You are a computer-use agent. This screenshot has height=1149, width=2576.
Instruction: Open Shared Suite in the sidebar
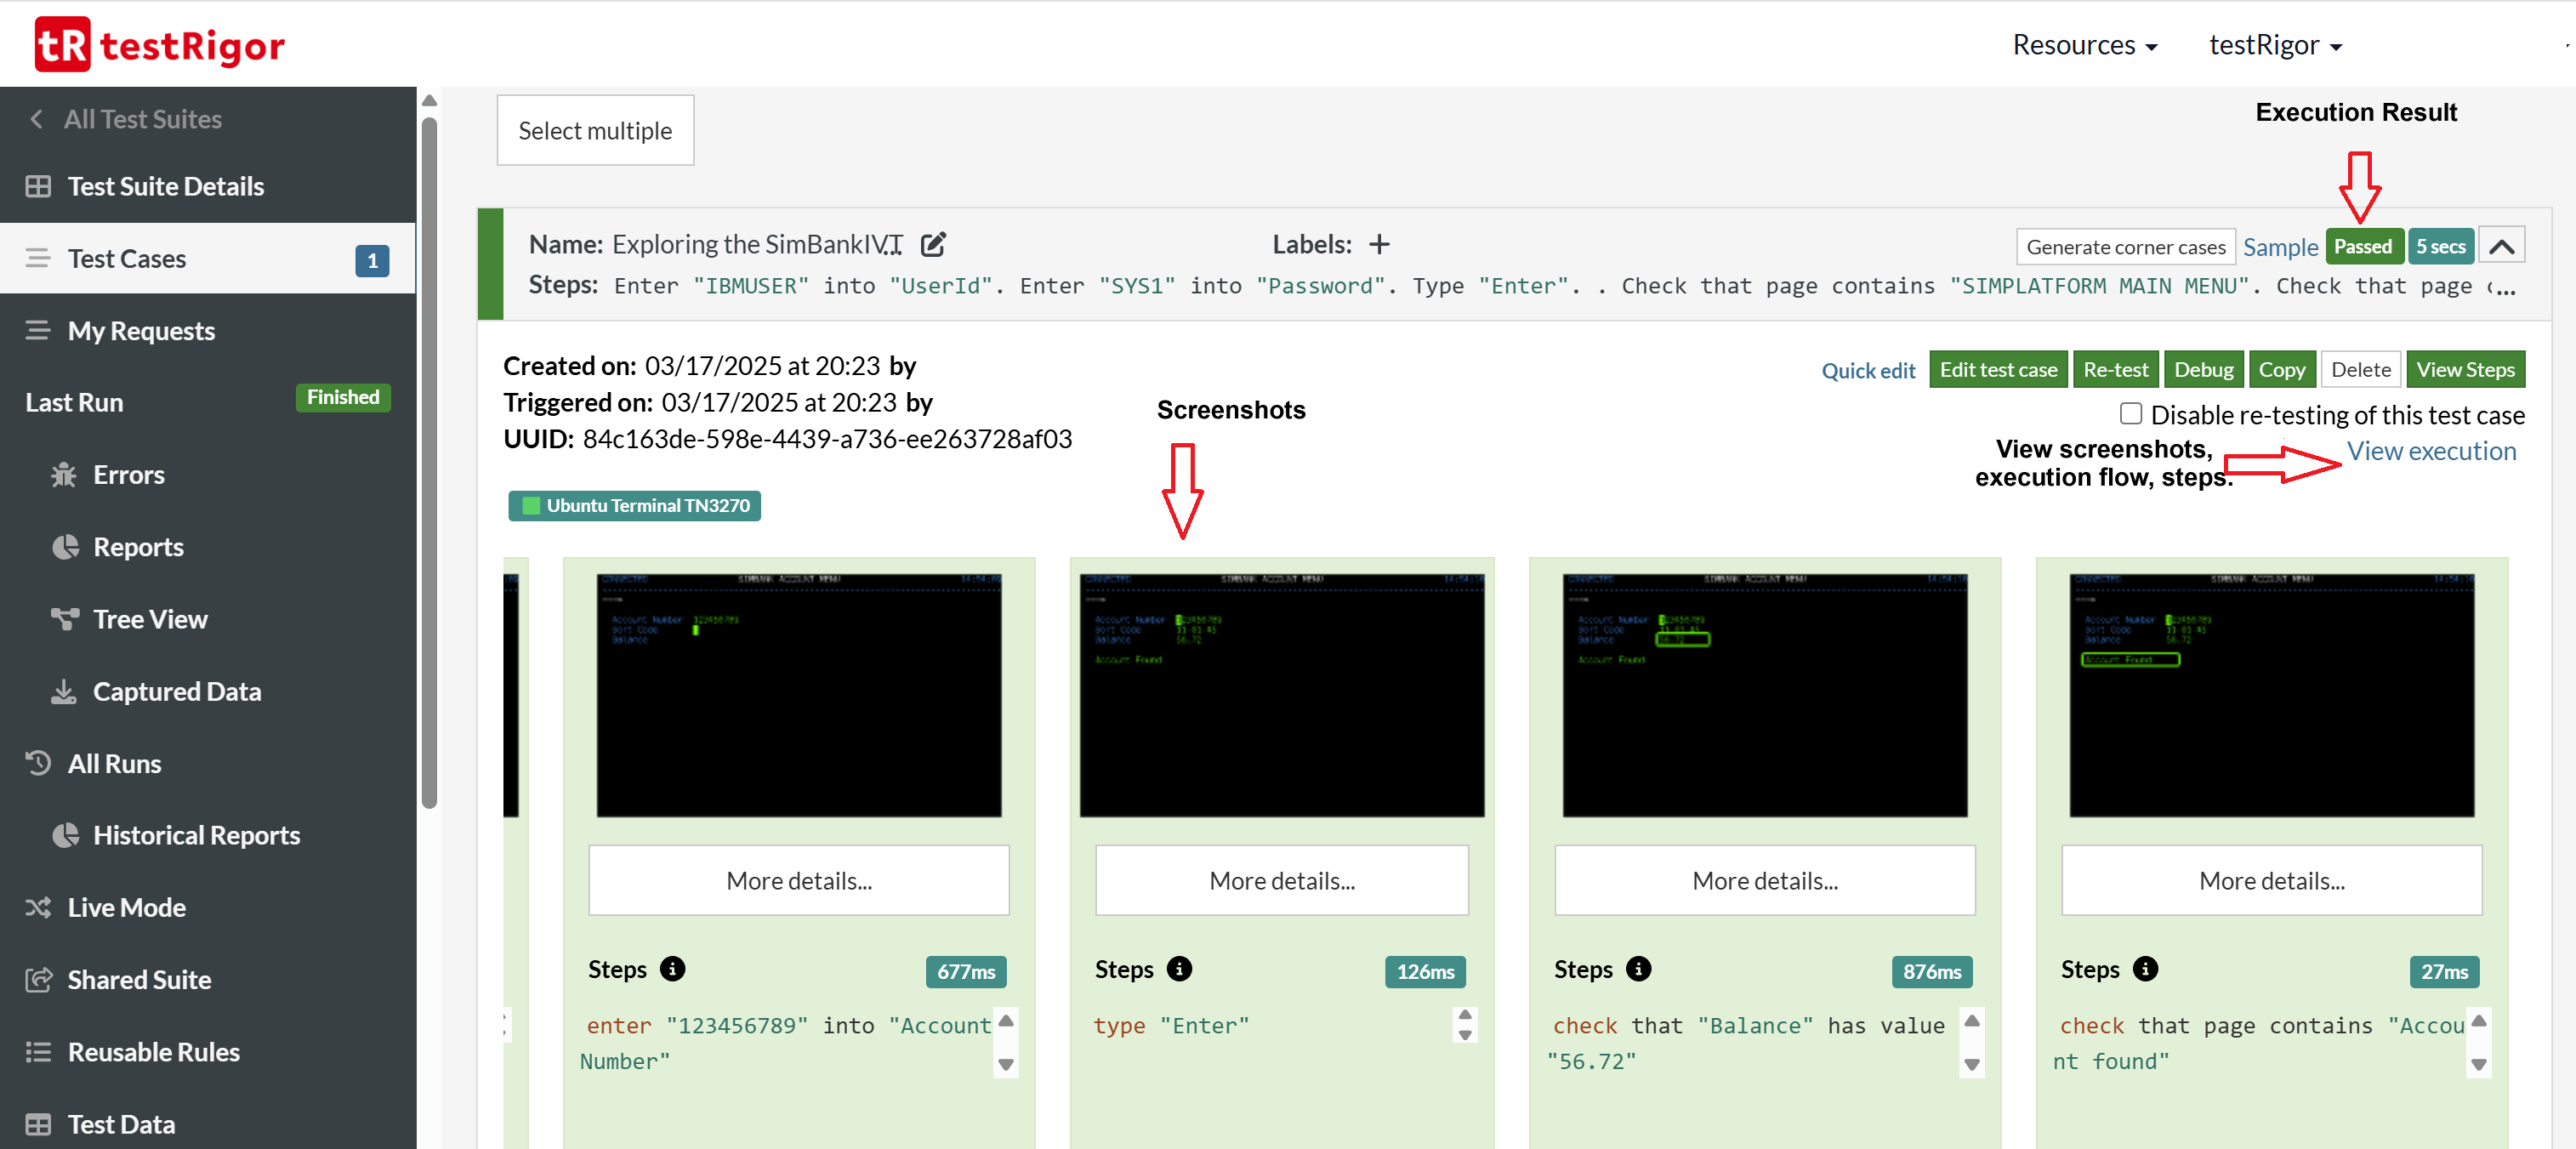[139, 978]
